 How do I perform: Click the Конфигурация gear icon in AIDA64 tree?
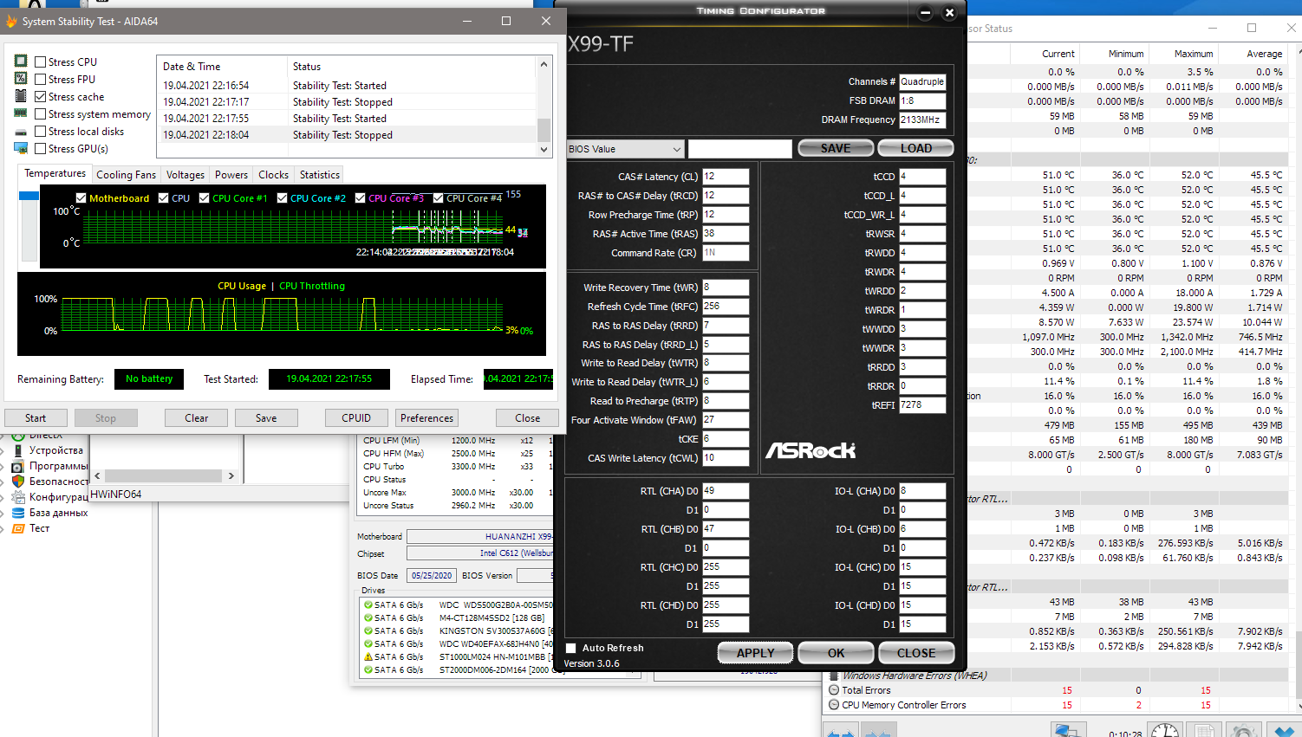pyautogui.click(x=17, y=497)
